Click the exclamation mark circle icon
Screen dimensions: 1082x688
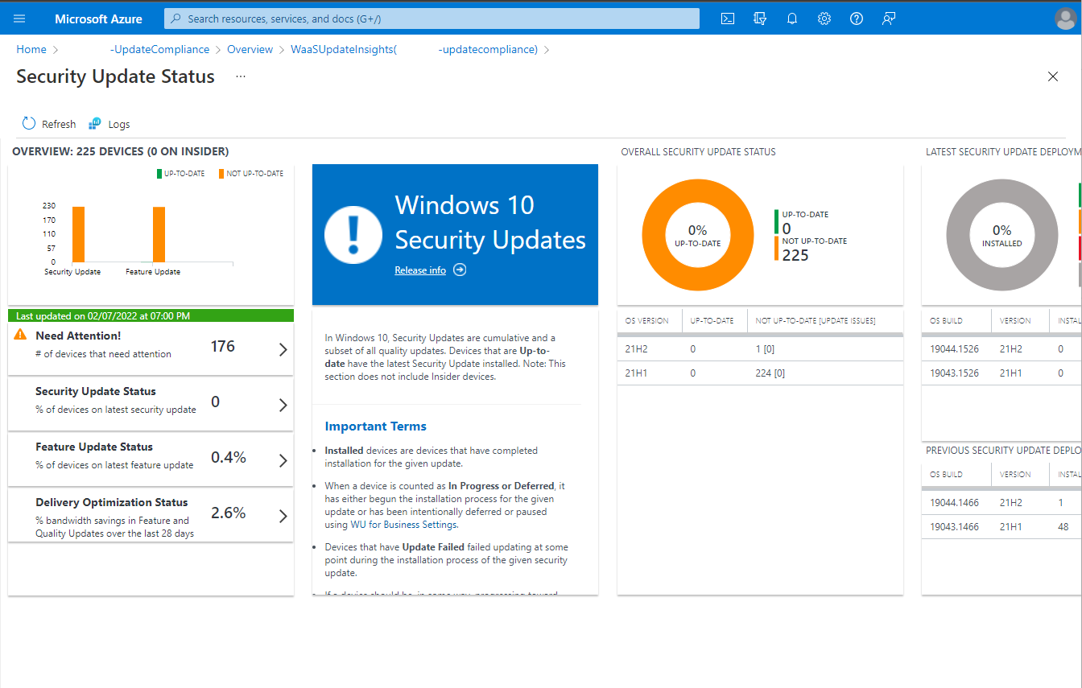(353, 234)
